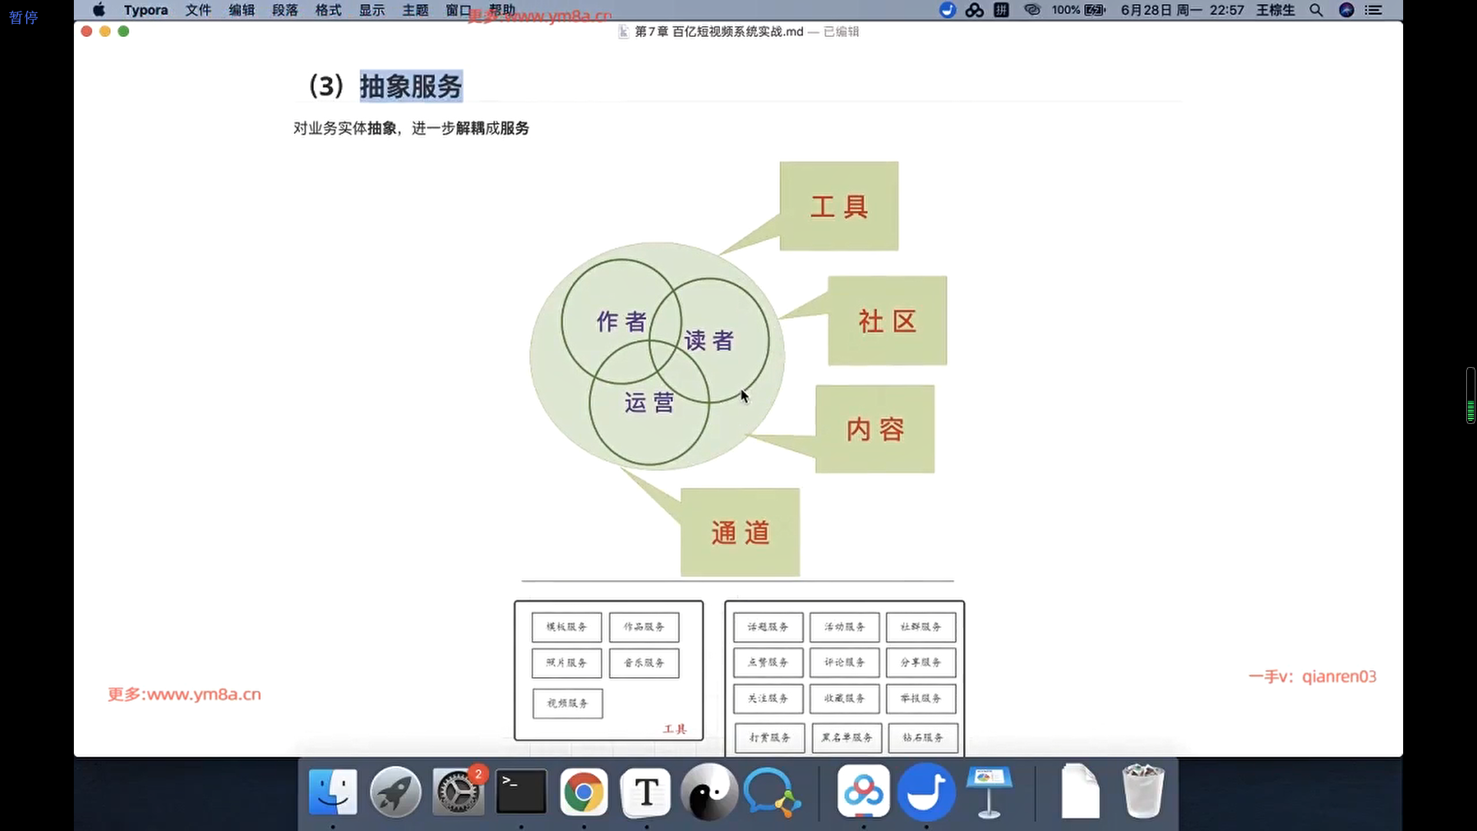Open Baidu Netdisk cloud icon in dock

tap(863, 792)
